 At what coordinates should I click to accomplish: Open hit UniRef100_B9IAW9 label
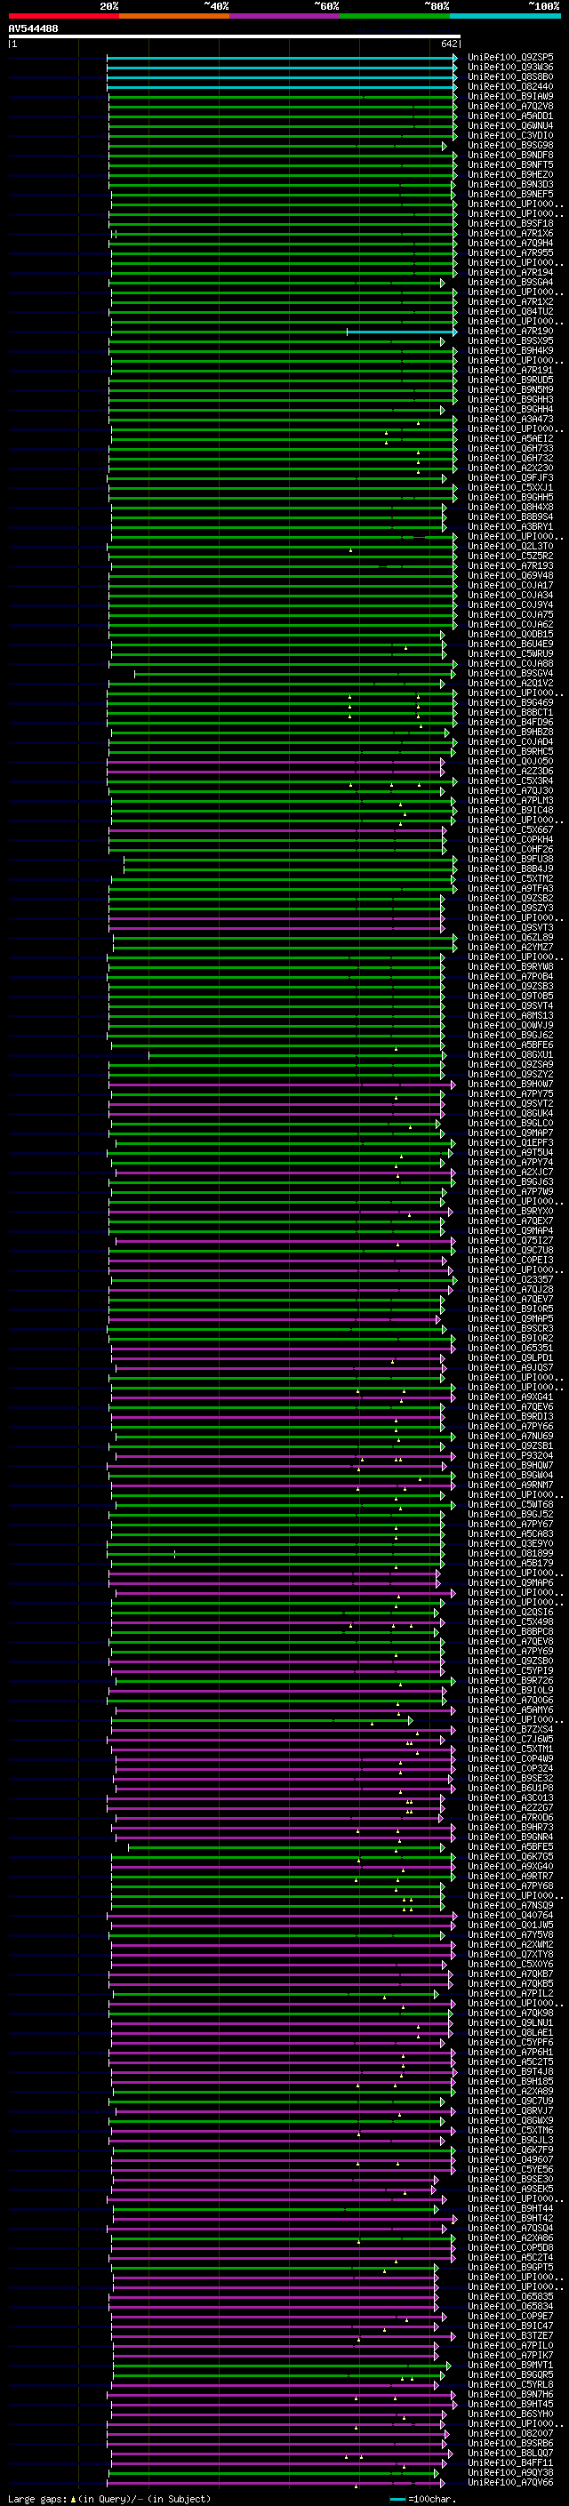point(510,96)
